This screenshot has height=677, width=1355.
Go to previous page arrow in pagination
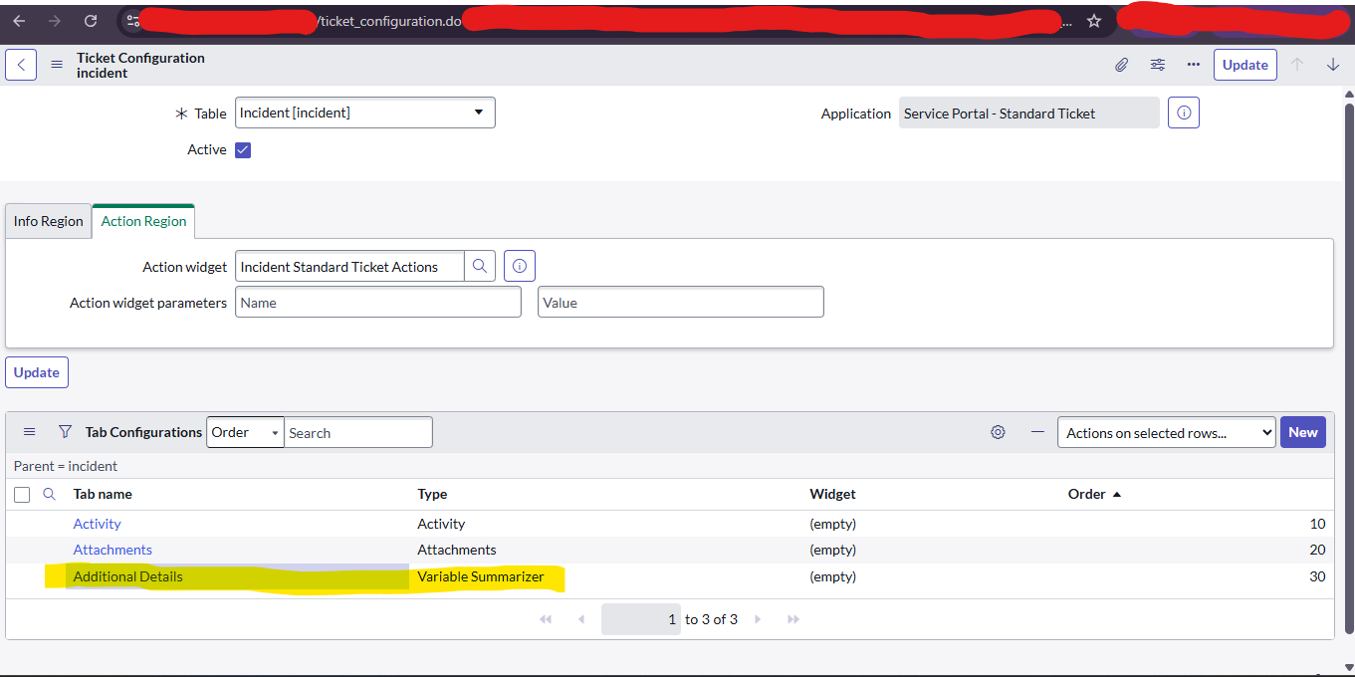click(581, 619)
